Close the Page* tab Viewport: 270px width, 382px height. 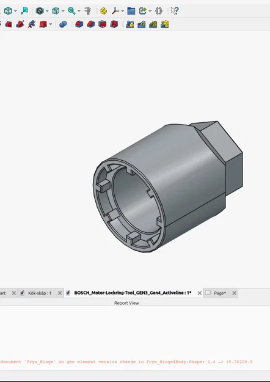point(234,293)
